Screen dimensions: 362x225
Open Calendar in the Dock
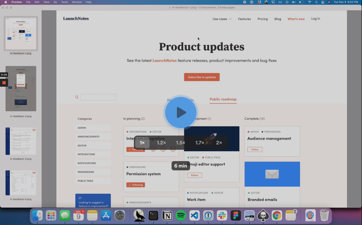click(x=79, y=216)
